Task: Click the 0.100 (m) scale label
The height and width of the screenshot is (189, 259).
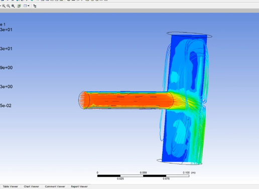Action: (x=189, y=172)
